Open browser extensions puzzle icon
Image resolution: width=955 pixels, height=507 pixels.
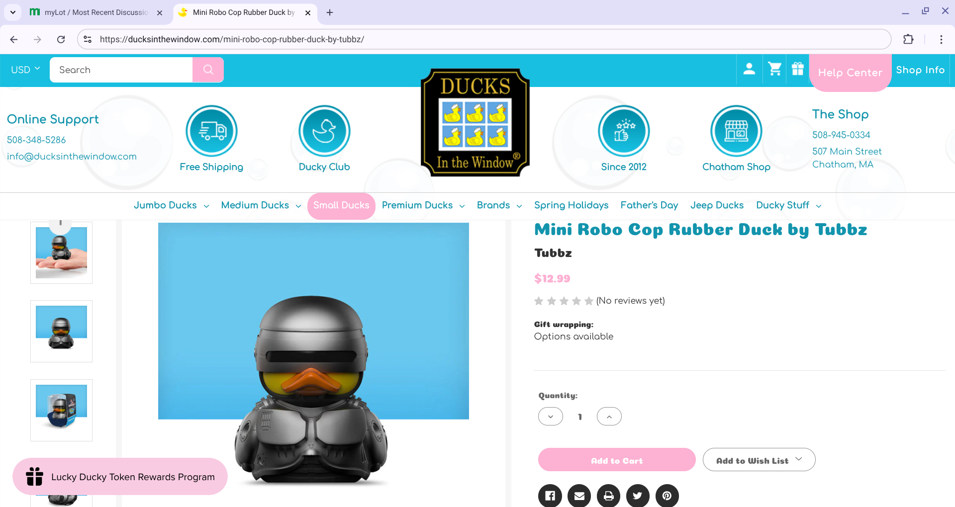[x=908, y=39]
